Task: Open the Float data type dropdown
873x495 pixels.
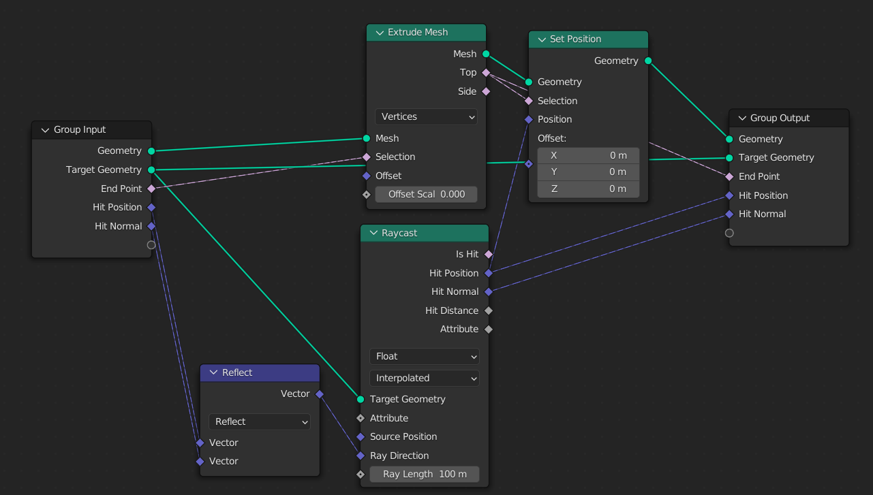Action: tap(424, 356)
